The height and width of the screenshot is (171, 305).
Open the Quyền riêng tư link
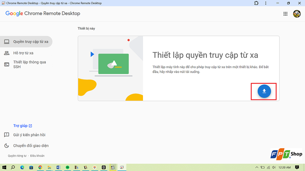[x=17, y=156]
